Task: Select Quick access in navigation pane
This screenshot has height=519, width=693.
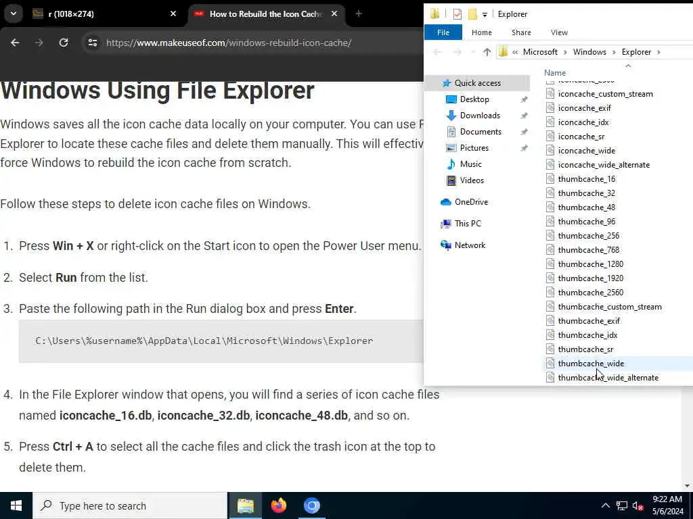Action: 477,83
